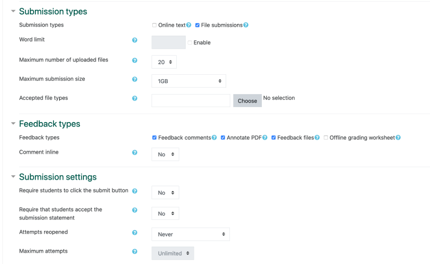Image resolution: width=430 pixels, height=264 pixels.
Task: Open help for Comment inline
Action: 135,153
